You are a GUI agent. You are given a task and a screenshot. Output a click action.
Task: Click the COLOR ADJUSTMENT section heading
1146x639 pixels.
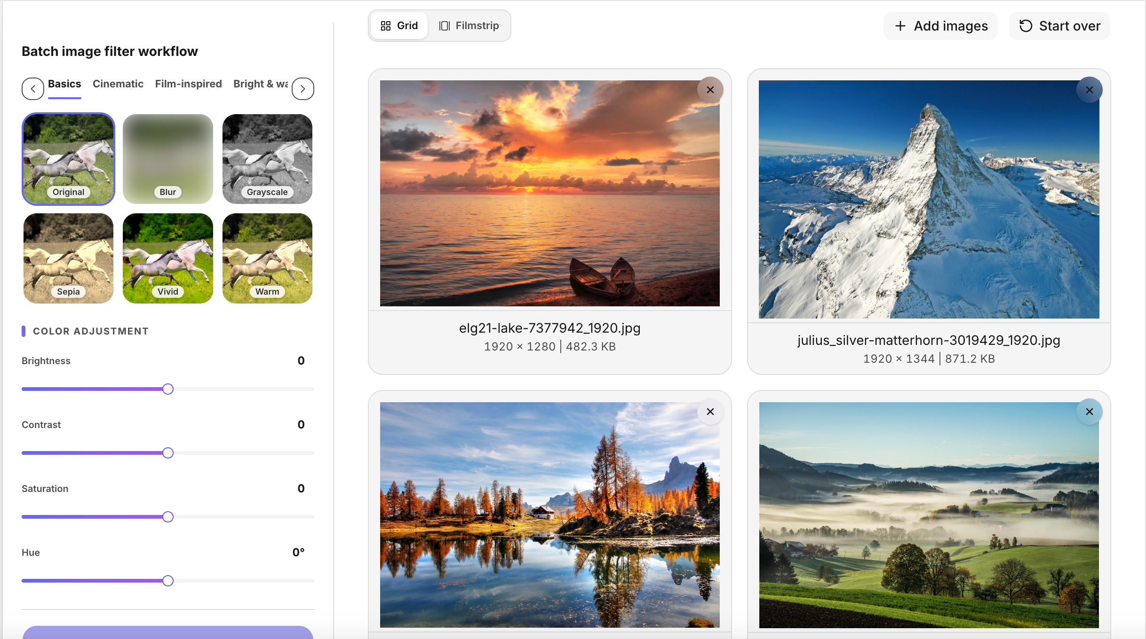point(91,331)
